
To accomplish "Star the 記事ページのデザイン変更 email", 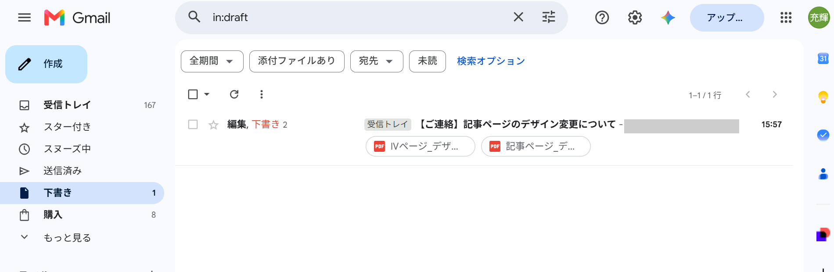I will click(213, 125).
